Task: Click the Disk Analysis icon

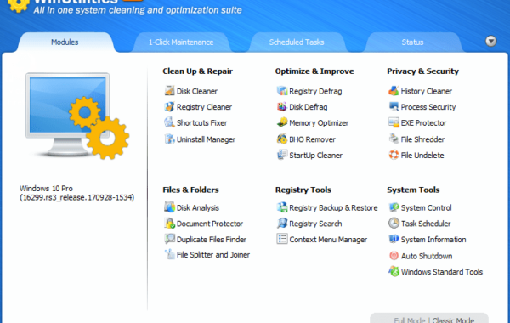Action: coord(169,207)
